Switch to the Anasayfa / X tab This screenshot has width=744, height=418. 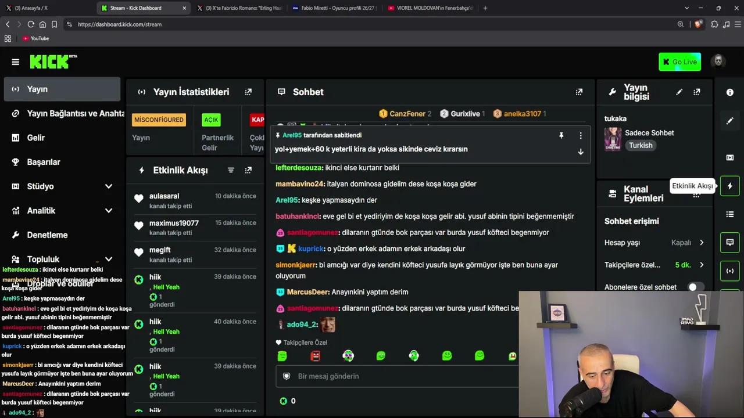47,8
